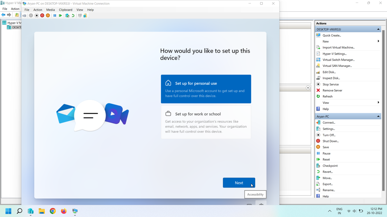
Task: Click Shut Down under Aryan-PC
Action: coord(331,141)
